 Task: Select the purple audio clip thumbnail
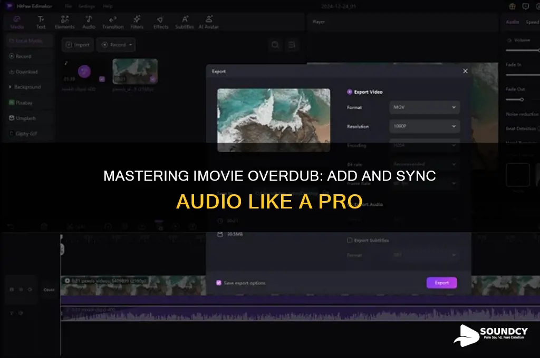pyautogui.click(x=84, y=72)
